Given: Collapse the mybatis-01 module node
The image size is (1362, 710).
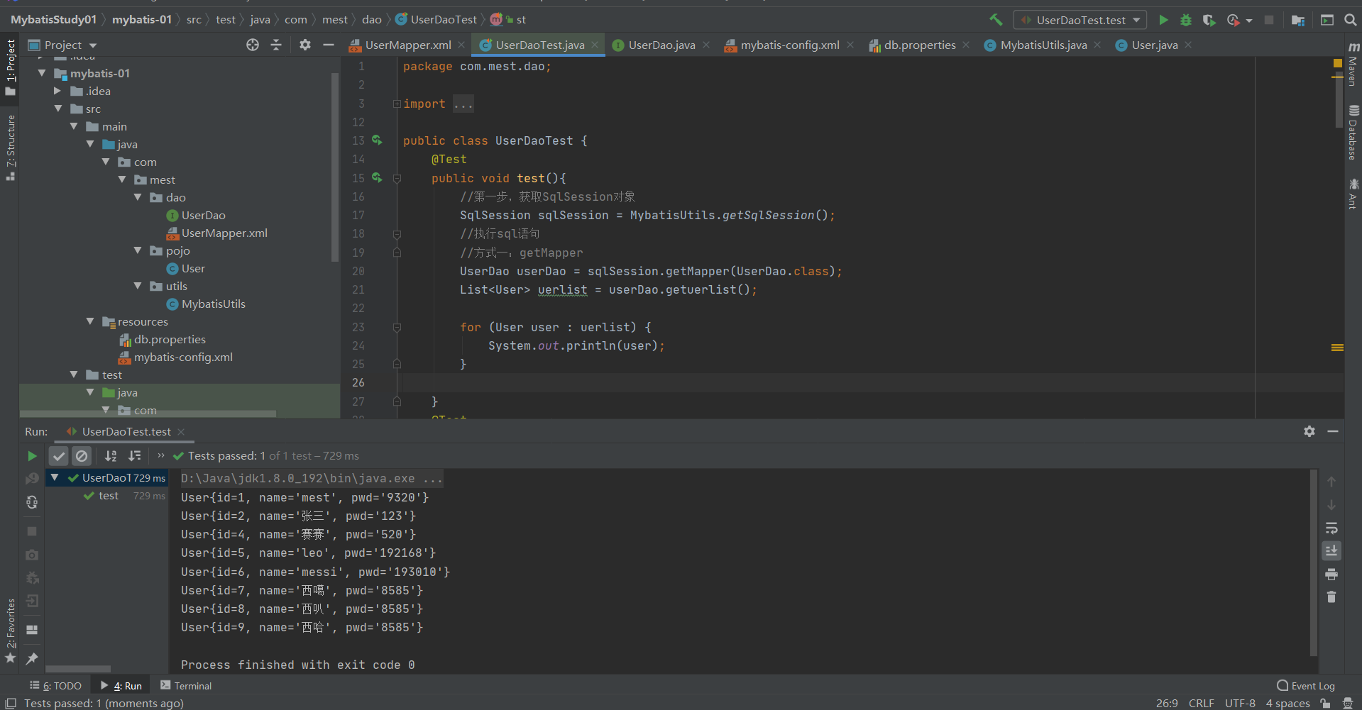Looking at the screenshot, I should click(42, 73).
